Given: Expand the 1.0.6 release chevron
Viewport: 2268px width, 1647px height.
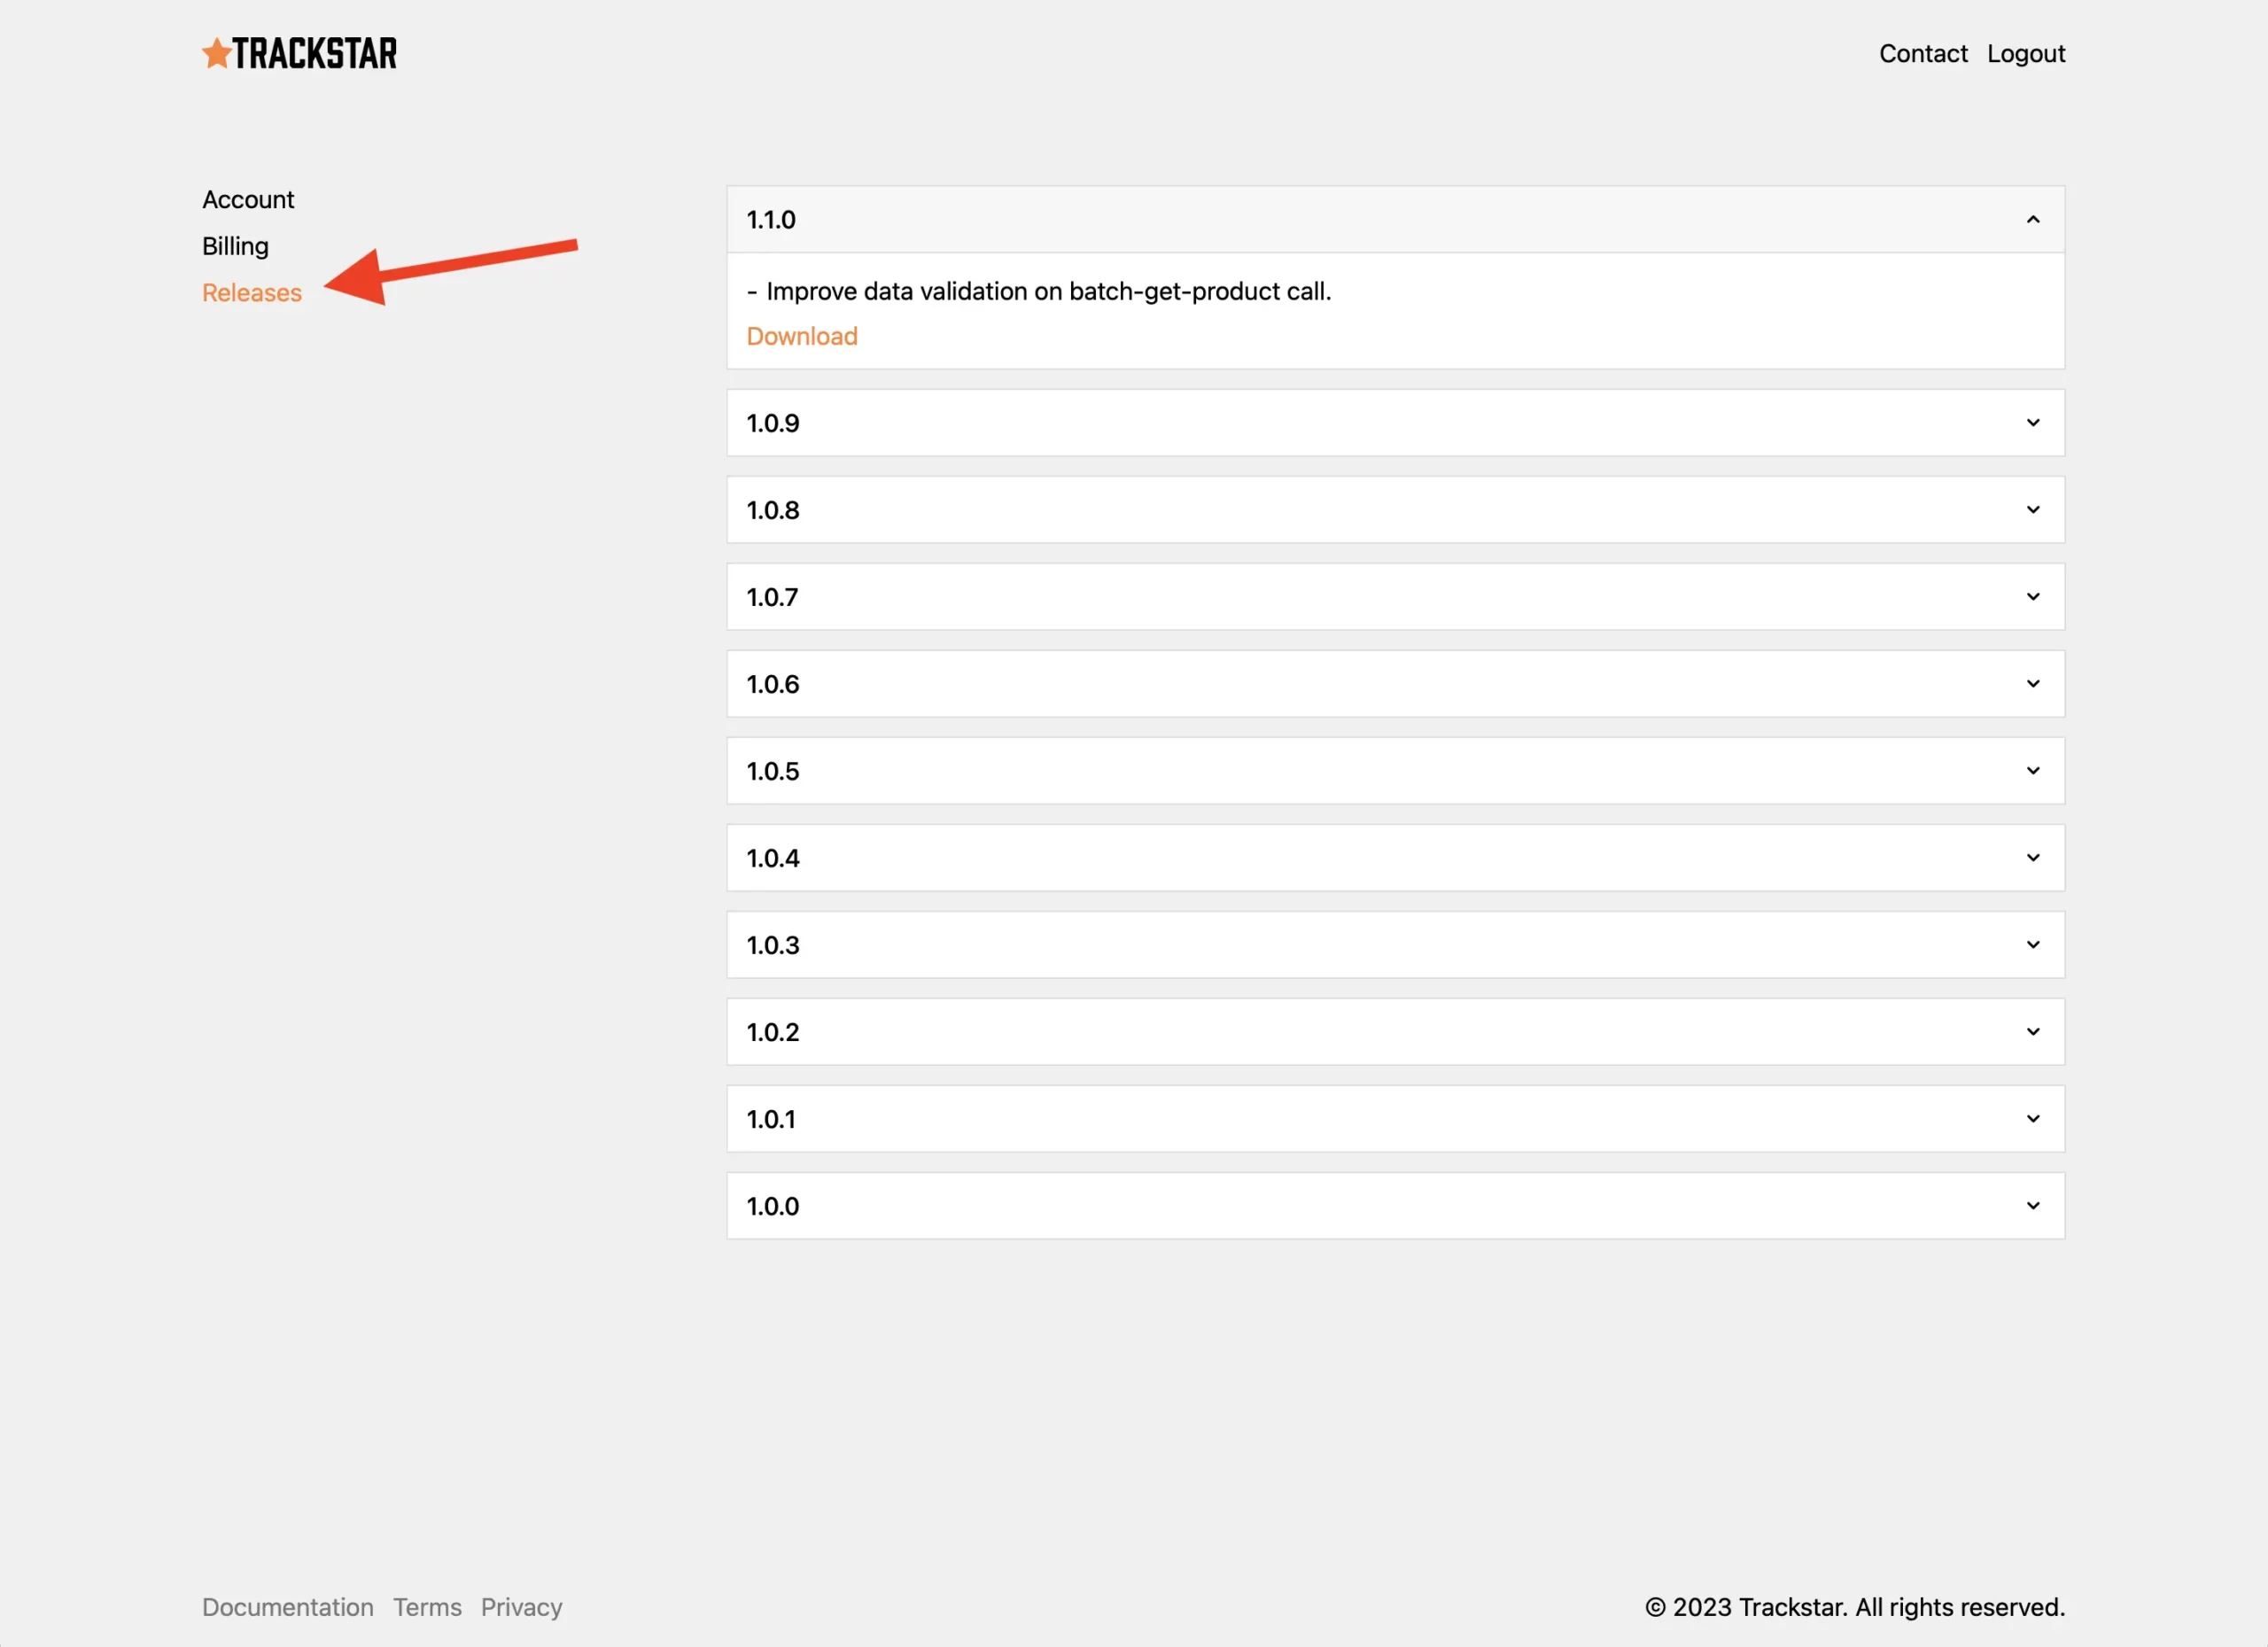Looking at the screenshot, I should coord(2033,684).
